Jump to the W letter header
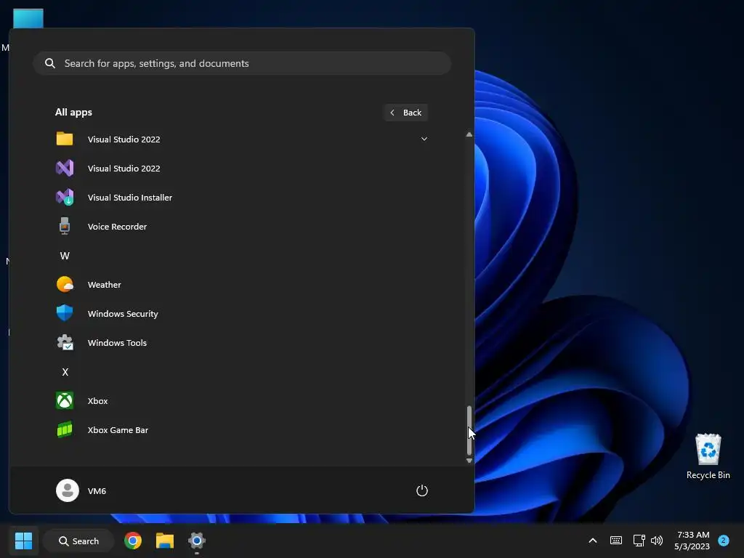The image size is (744, 558). click(65, 256)
